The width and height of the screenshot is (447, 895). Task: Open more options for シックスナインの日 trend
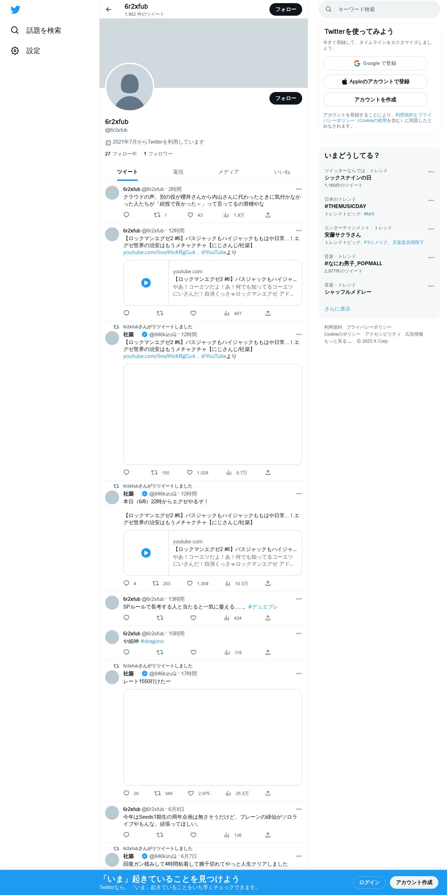431,172
